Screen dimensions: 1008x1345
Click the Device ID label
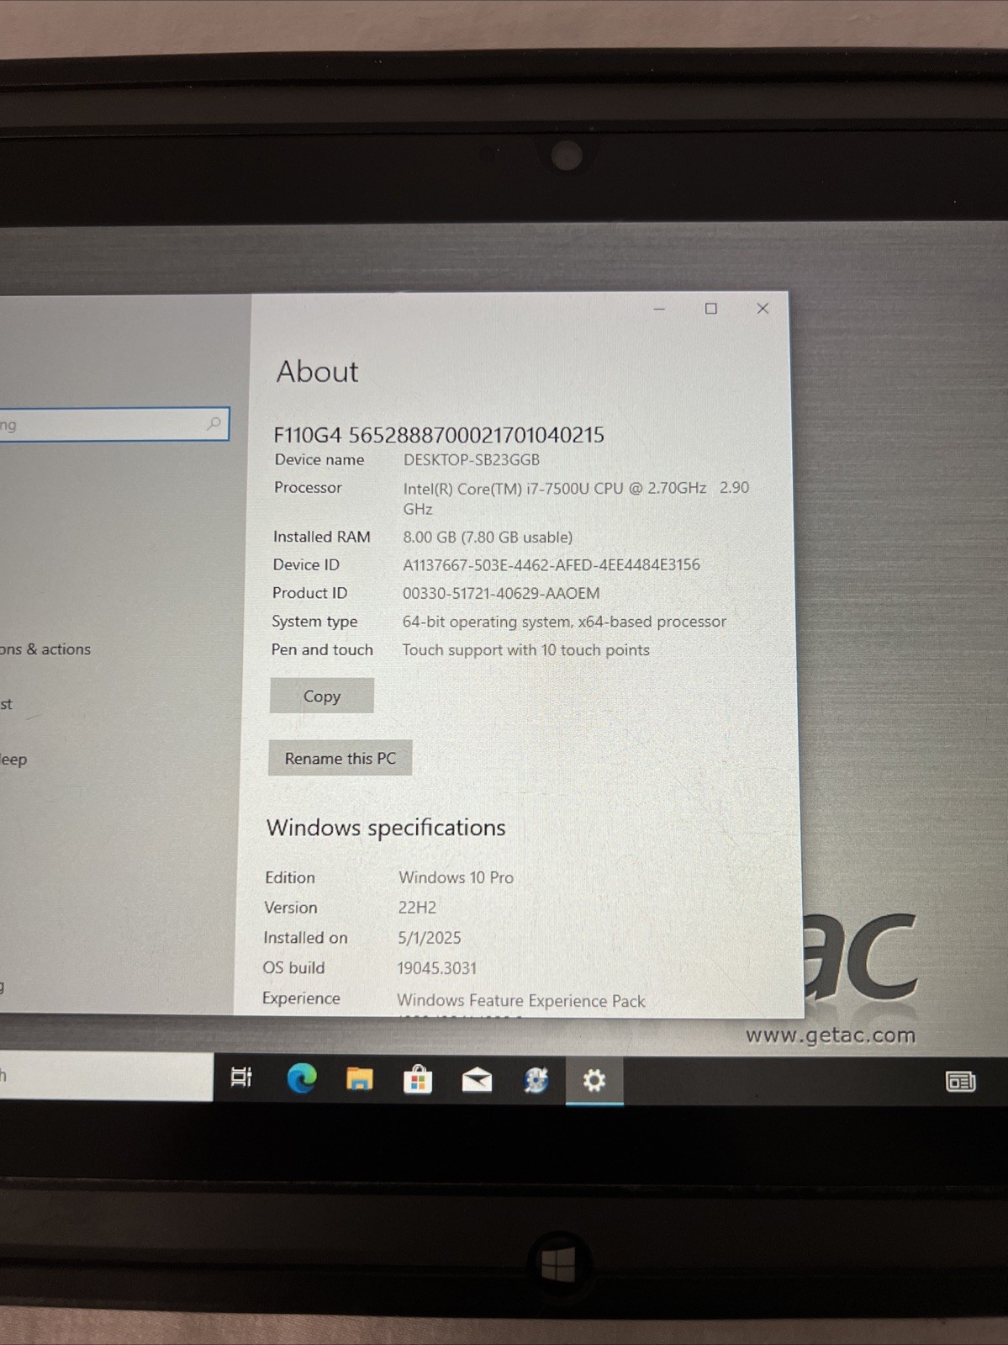coord(306,564)
